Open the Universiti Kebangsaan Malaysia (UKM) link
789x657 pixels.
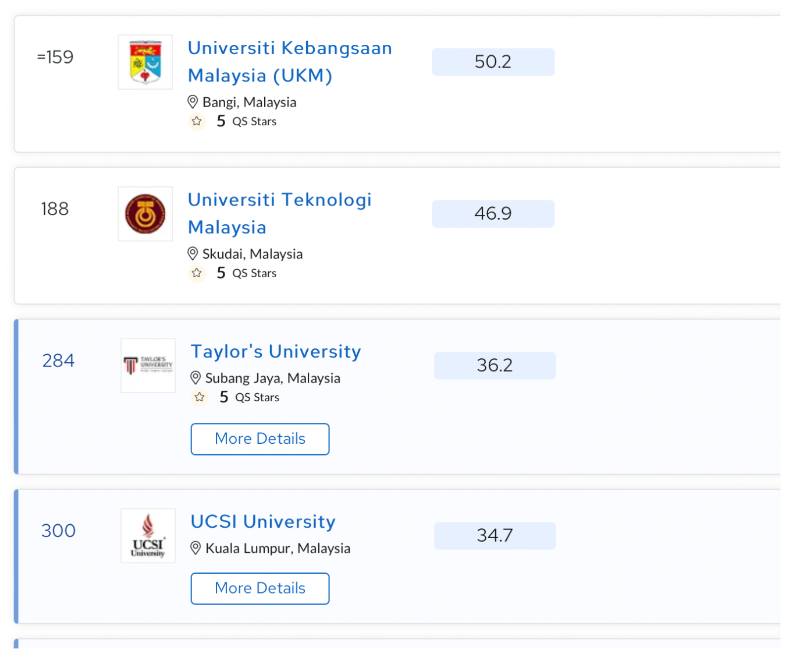click(x=289, y=62)
